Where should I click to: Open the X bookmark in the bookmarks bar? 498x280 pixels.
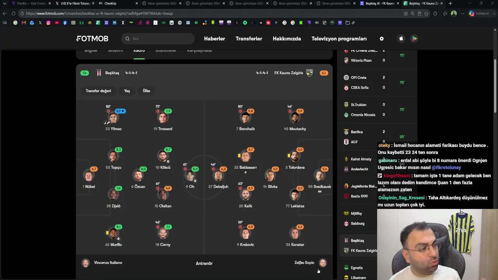(40, 23)
